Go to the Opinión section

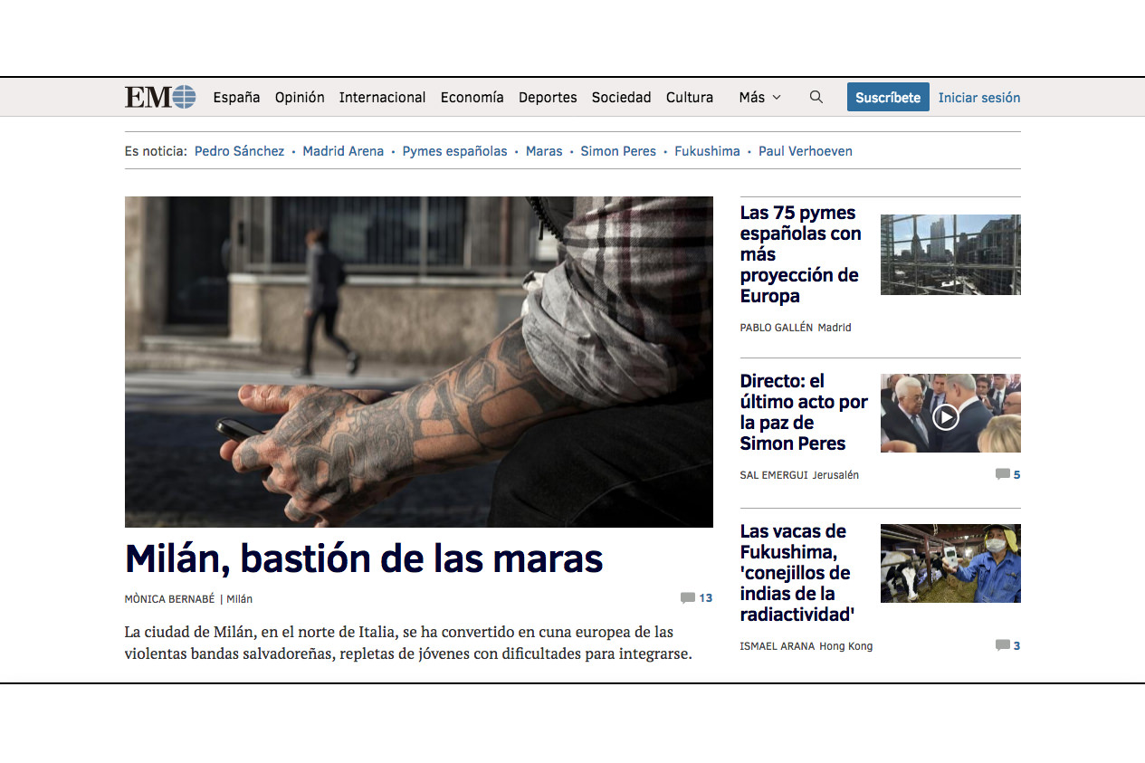coord(300,97)
